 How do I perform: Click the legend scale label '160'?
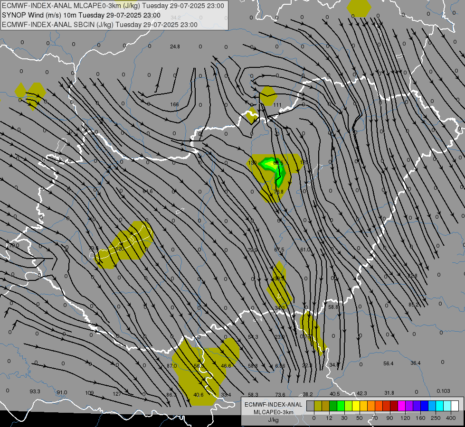[420, 418]
